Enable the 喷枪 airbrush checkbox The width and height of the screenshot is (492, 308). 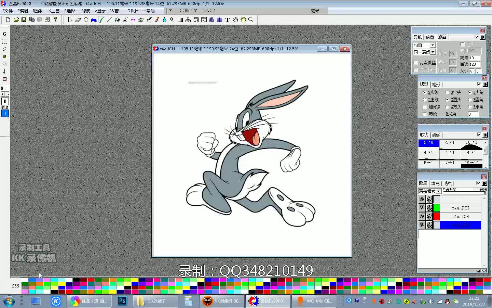(x=425, y=114)
